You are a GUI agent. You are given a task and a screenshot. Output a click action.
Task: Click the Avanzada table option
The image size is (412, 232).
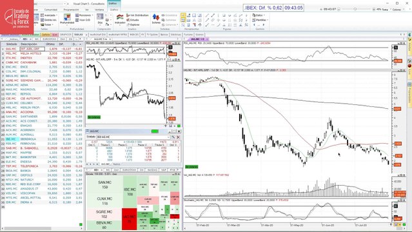coord(48,15)
